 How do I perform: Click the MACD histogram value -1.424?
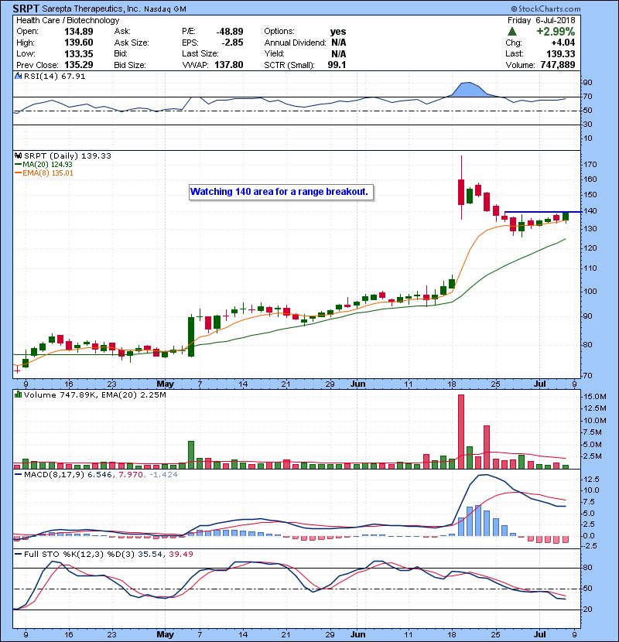pyautogui.click(x=163, y=475)
